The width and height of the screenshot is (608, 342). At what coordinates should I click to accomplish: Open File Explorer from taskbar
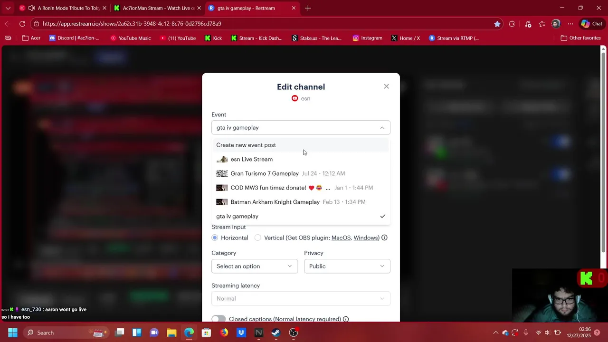click(x=171, y=332)
